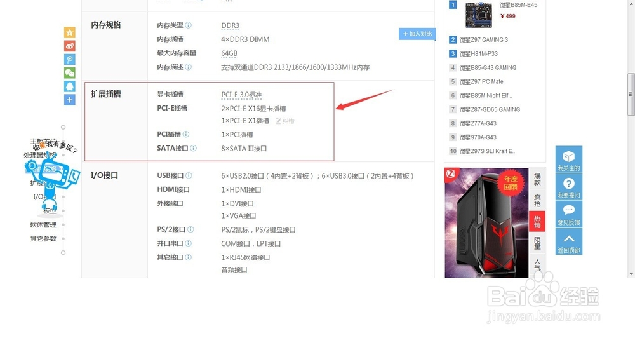This screenshot has height=338, width=635.
Task: Open the gaming PC case advertisement image
Action: point(486,223)
